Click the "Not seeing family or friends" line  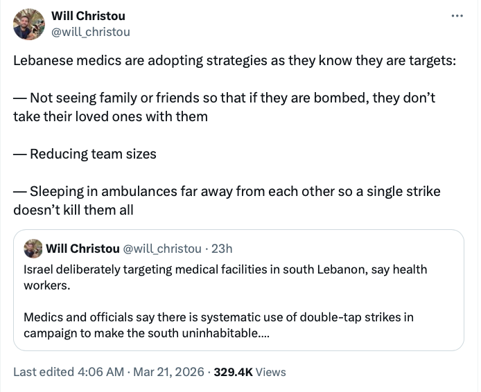(225, 98)
